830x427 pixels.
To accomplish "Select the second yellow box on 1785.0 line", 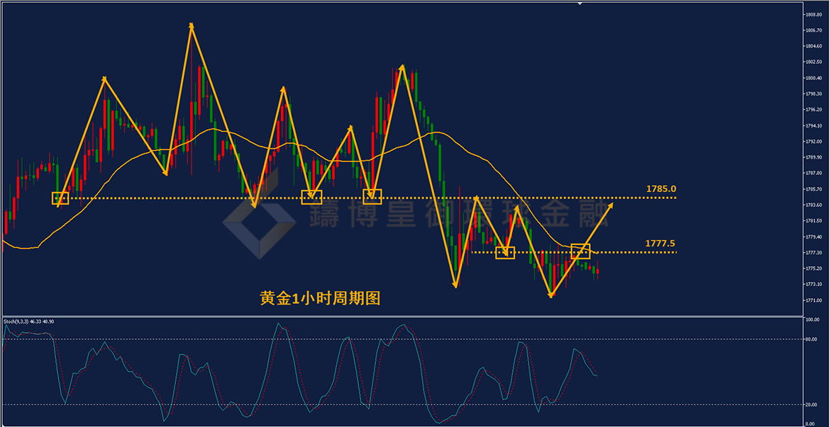I will point(311,197).
